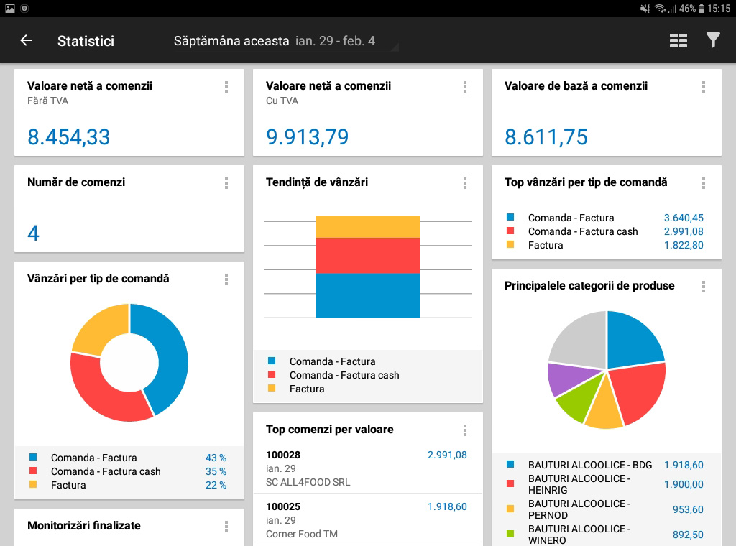736x546 pixels.
Task: Open options for Valoare de bază a comenzii
Action: pos(703,87)
